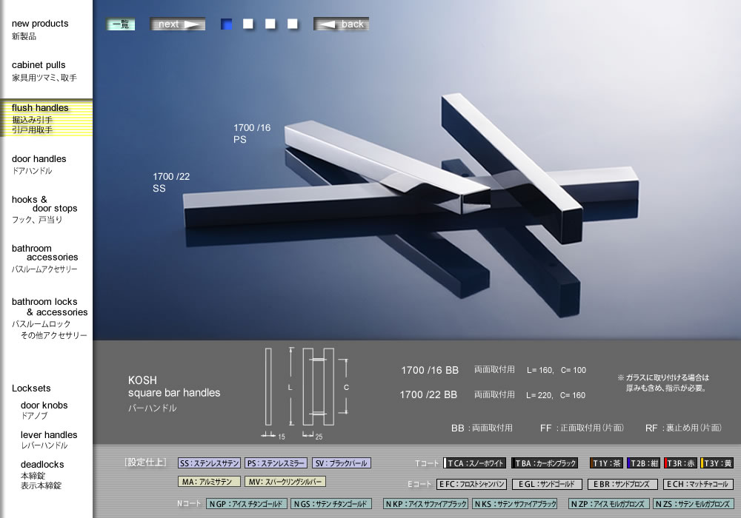Open new products section

point(40,30)
